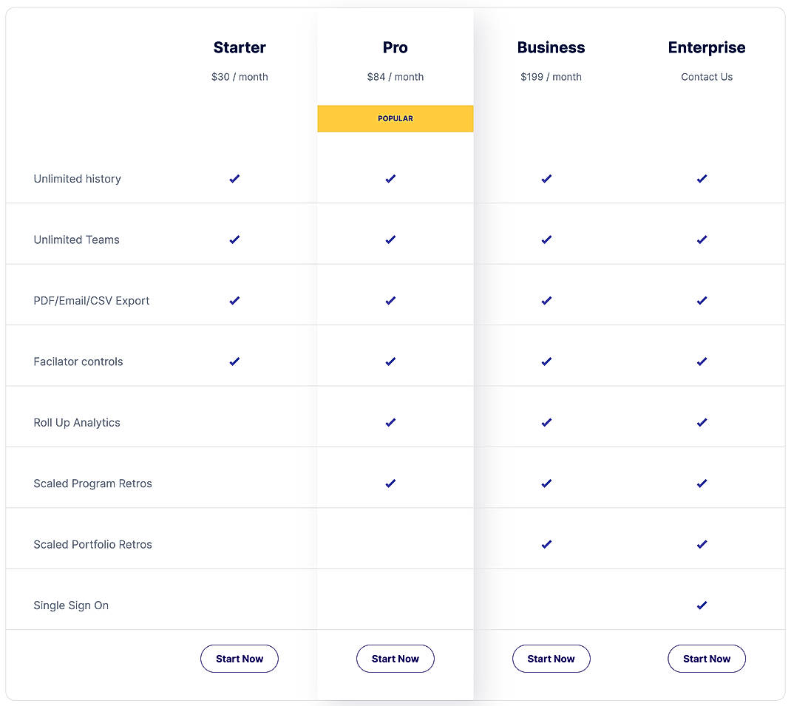Click the yellow POPULAR badge

(395, 118)
